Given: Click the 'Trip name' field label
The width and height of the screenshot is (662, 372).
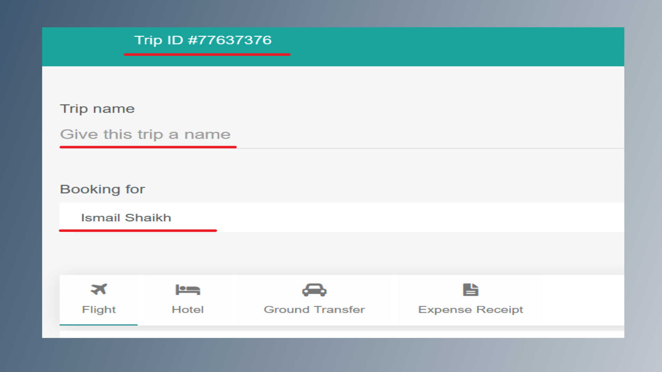Looking at the screenshot, I should 97,109.
